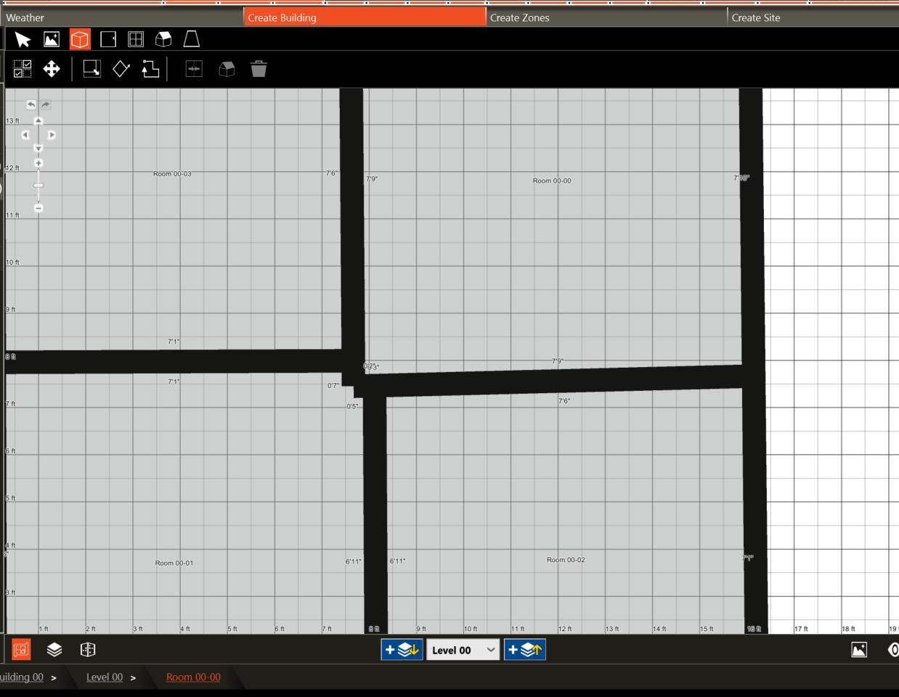The height and width of the screenshot is (697, 899).
Task: Open the stacked layers view icon
Action: click(x=54, y=650)
